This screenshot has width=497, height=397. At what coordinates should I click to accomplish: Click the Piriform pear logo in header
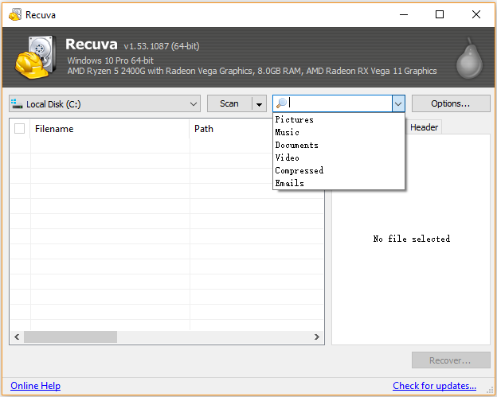(469, 58)
